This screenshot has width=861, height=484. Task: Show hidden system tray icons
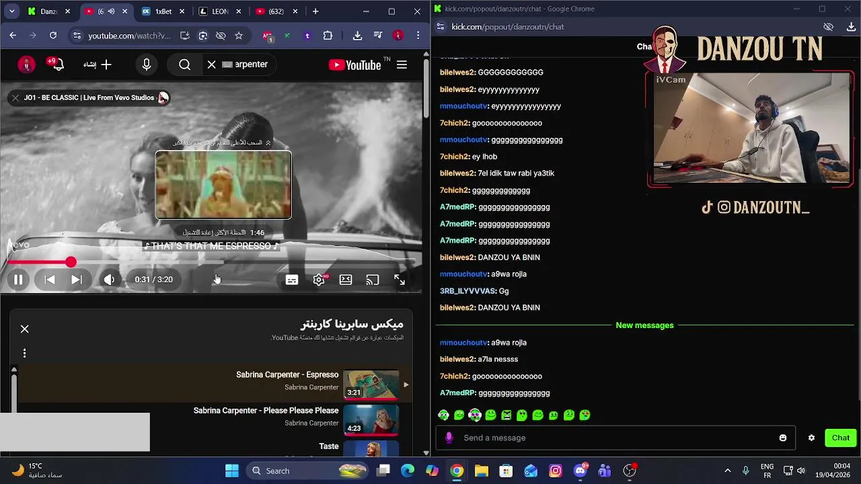click(x=727, y=471)
